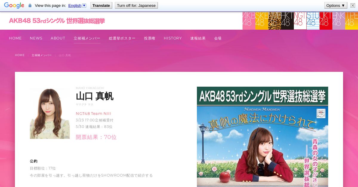Open the STU48 striped logo

[x=313, y=21]
